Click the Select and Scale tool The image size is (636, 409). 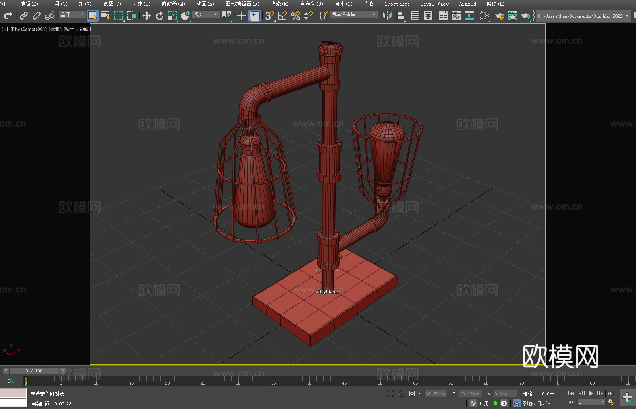click(x=172, y=16)
